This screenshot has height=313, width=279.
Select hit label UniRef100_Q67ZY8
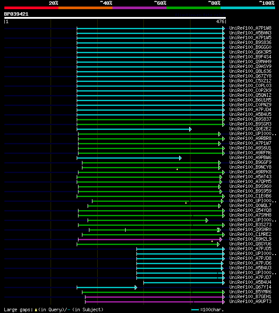(250, 76)
